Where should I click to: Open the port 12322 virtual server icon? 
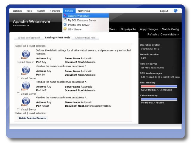point(26,102)
